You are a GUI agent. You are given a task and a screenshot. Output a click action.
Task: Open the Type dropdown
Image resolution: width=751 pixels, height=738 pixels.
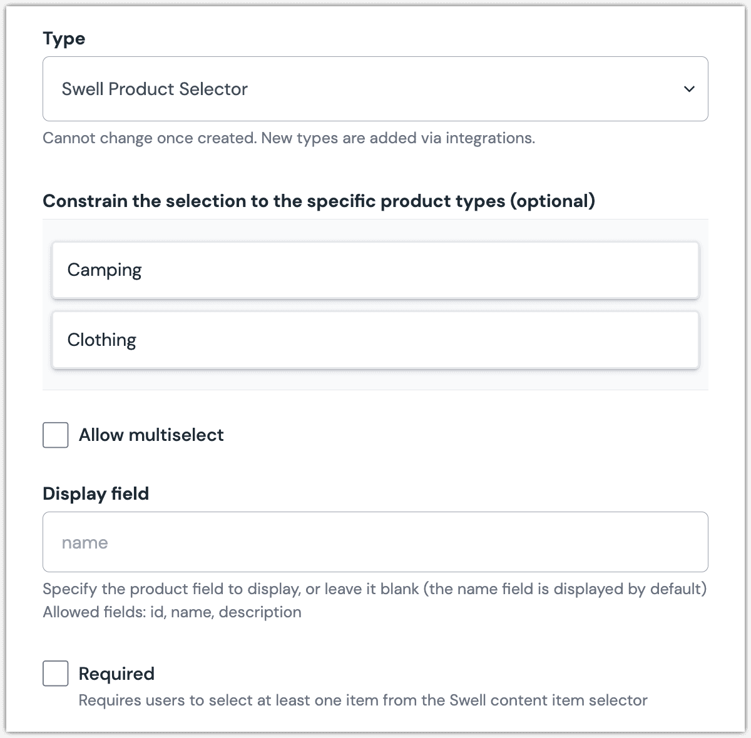[x=375, y=89]
